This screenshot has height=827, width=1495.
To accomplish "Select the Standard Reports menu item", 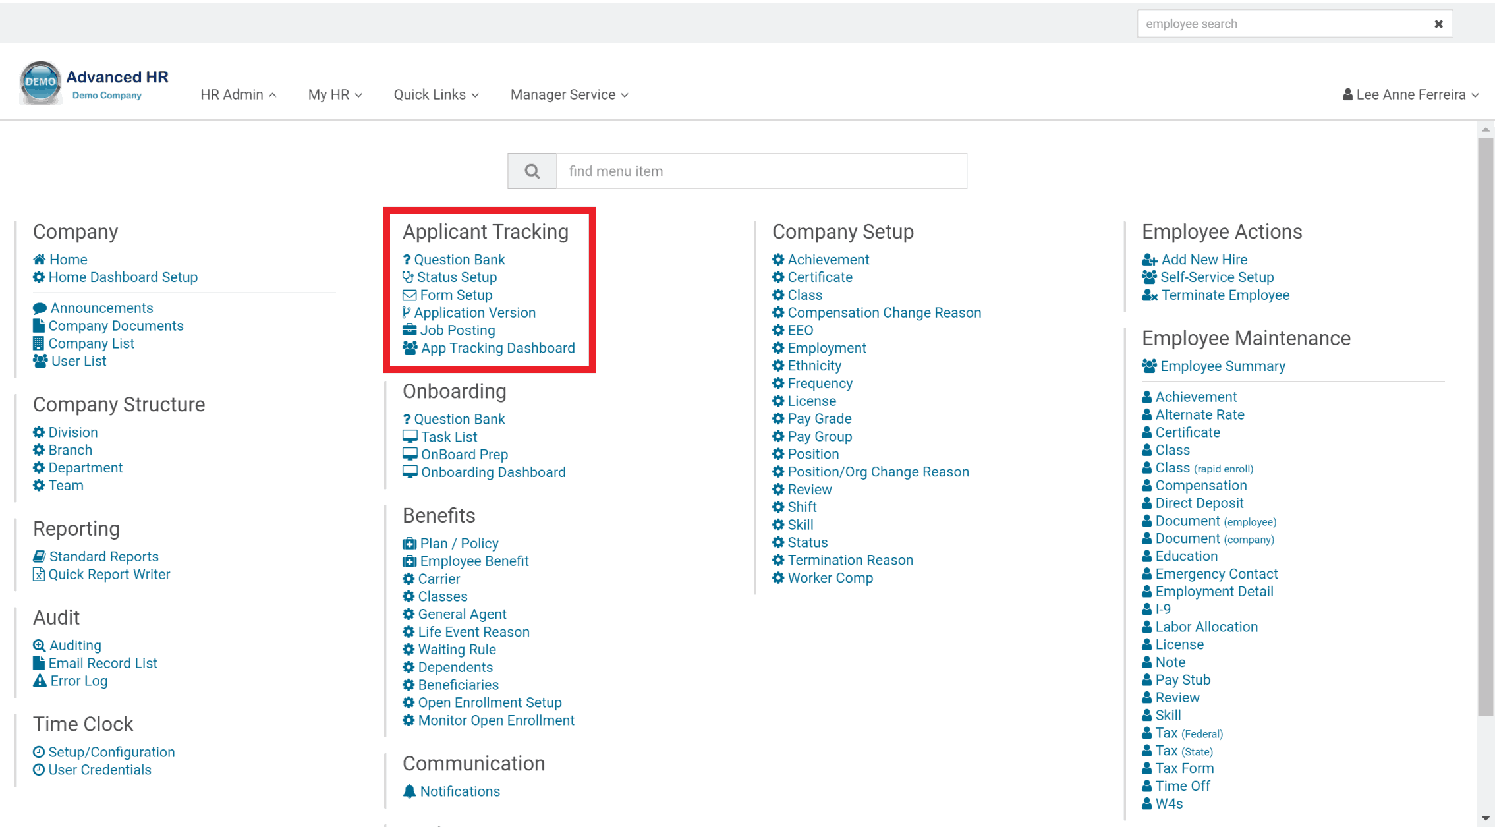I will coord(103,556).
